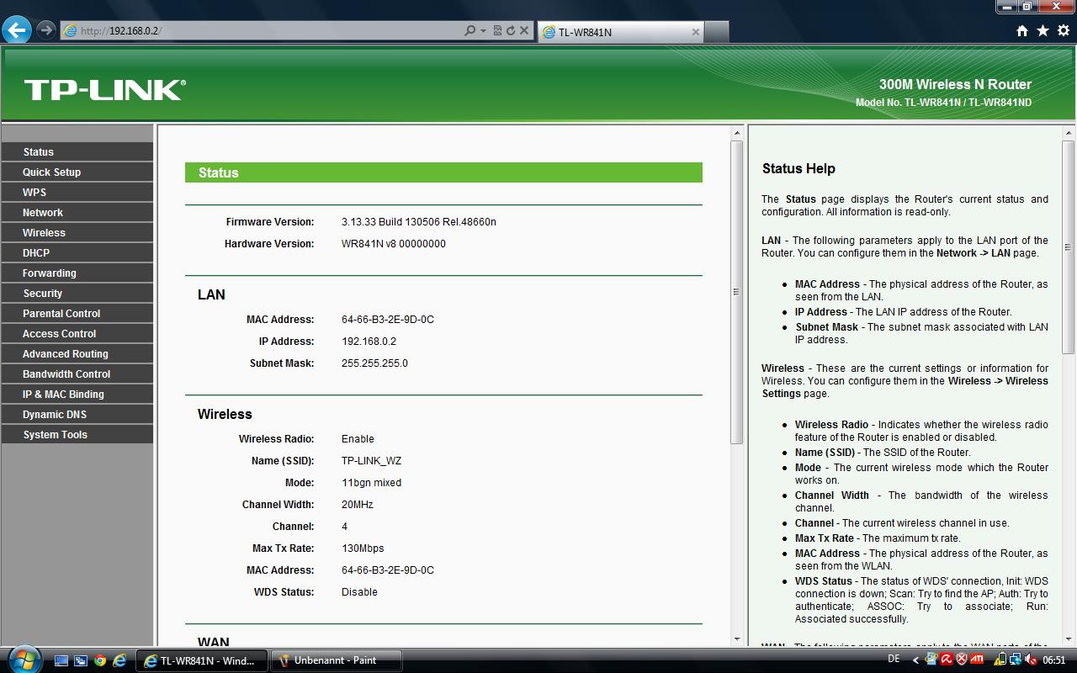Image resolution: width=1077 pixels, height=673 pixels.
Task: Open the Quick Setup menu
Action: tap(77, 172)
